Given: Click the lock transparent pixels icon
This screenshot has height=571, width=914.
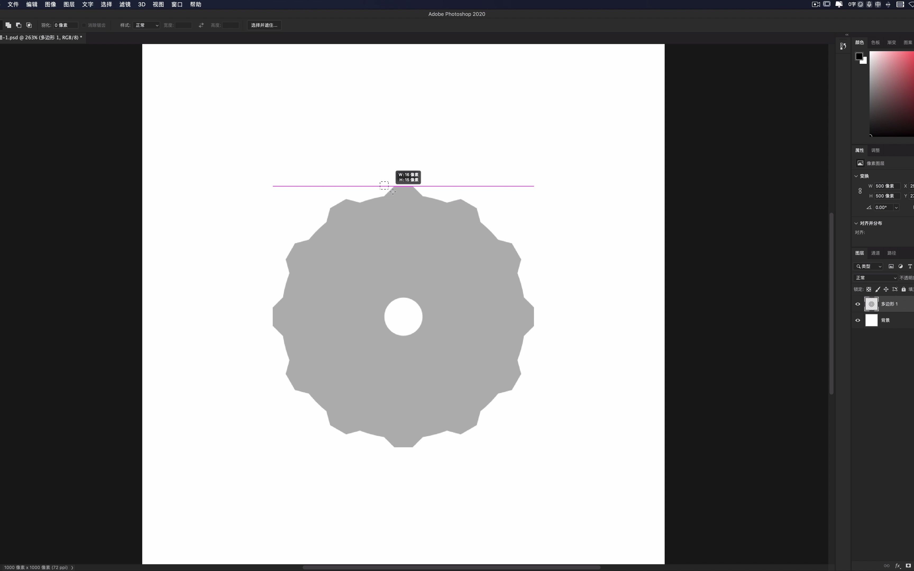Looking at the screenshot, I should click(x=869, y=289).
